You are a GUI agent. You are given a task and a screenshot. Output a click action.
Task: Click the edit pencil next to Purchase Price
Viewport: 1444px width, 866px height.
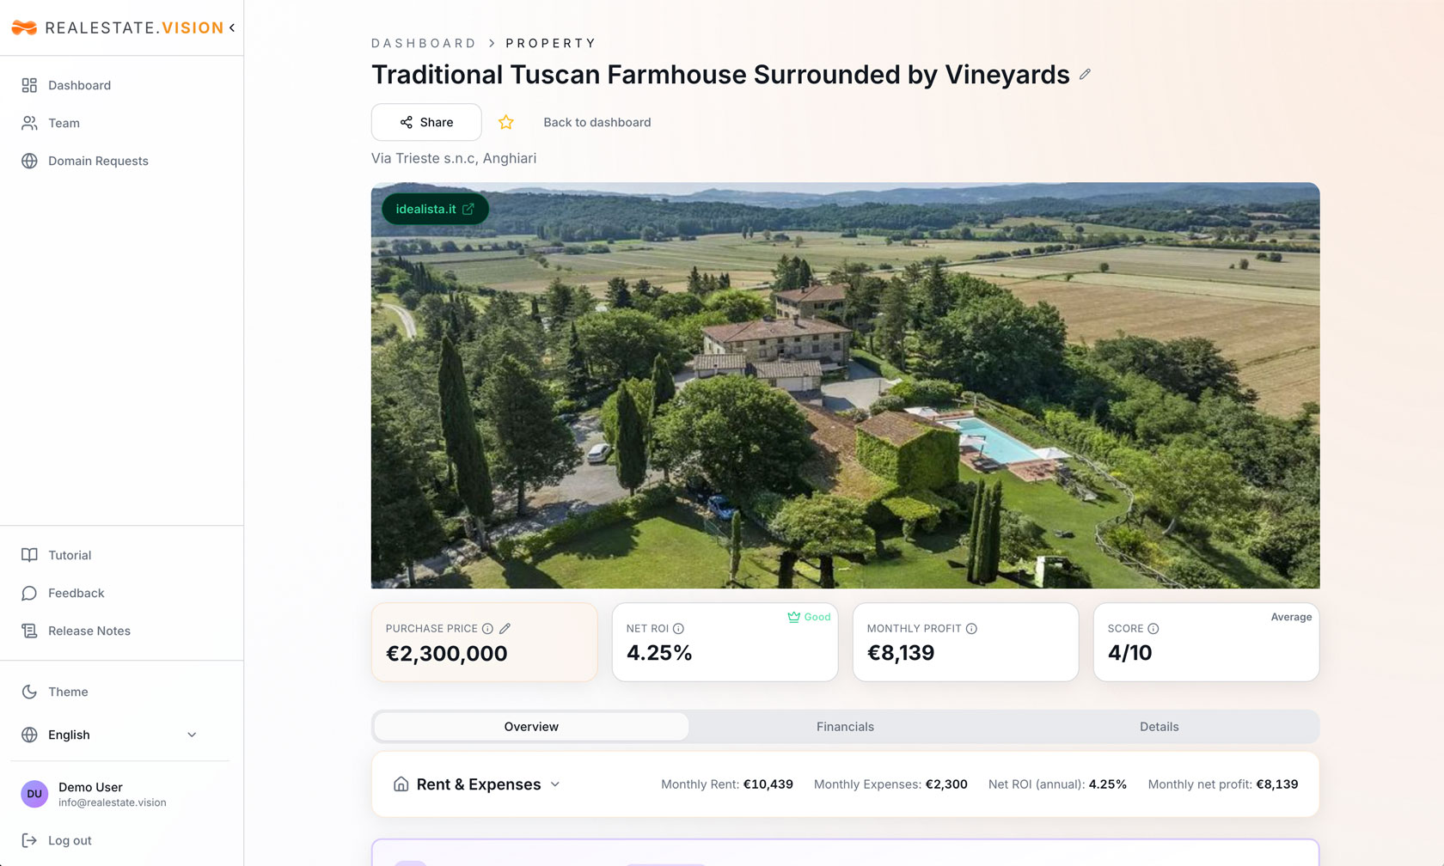pyautogui.click(x=505, y=629)
